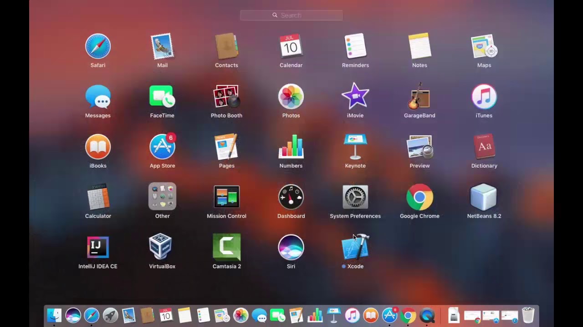Image resolution: width=583 pixels, height=327 pixels.
Task: Open NetBeans 8.2
Action: (x=484, y=197)
